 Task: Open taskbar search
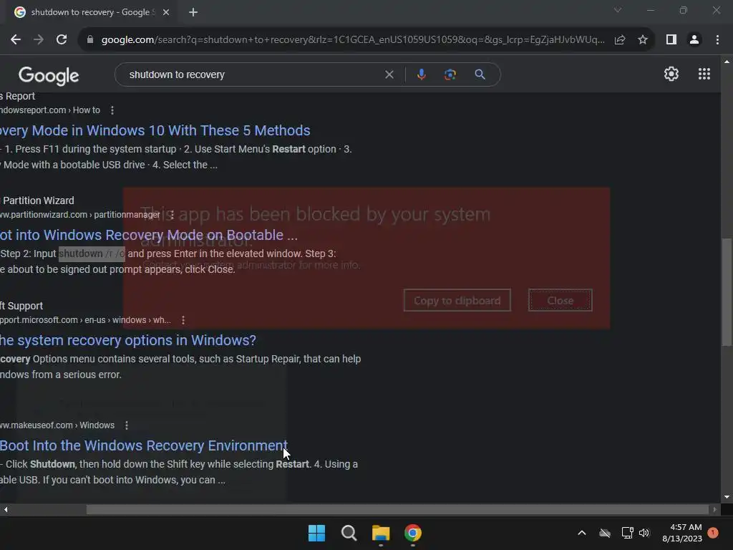[x=349, y=533]
